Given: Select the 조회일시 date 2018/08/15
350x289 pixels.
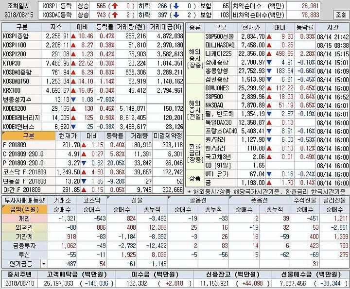Looking at the screenshot, I should pos(19,15).
